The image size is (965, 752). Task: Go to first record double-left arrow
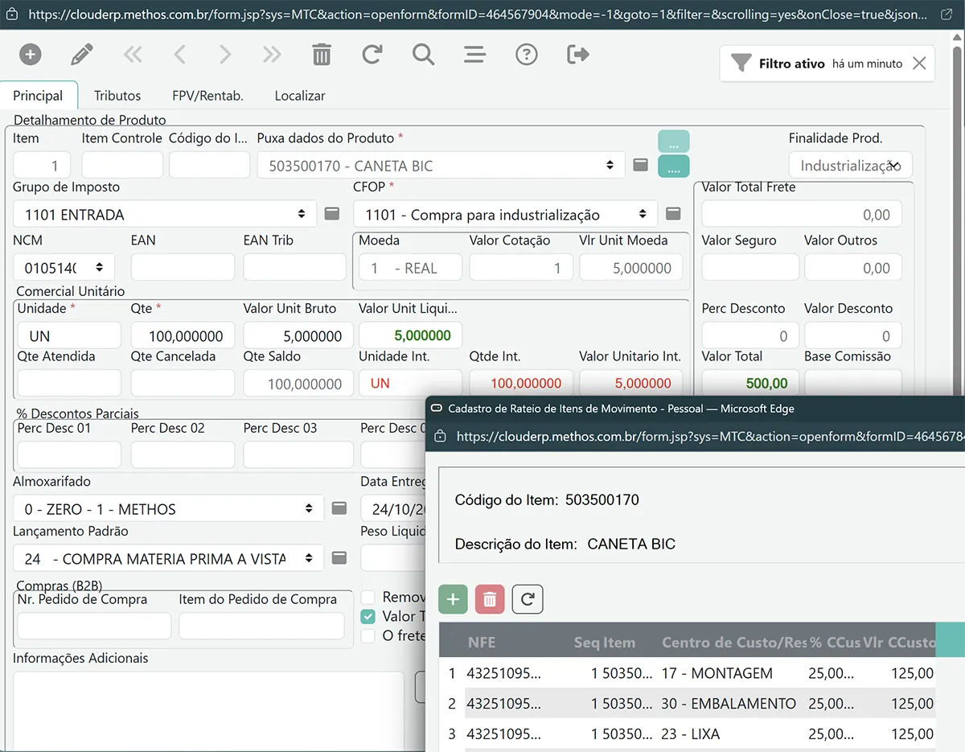pyautogui.click(x=133, y=55)
